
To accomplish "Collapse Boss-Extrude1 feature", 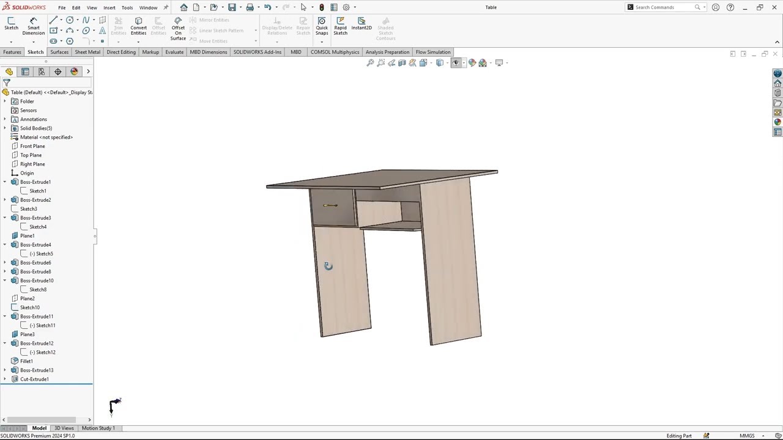I will pyautogui.click(x=5, y=182).
